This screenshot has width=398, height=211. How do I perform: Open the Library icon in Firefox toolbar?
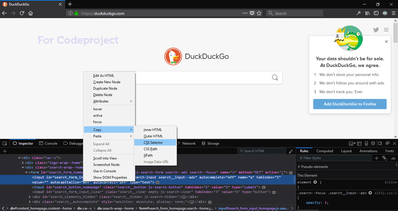367,13
